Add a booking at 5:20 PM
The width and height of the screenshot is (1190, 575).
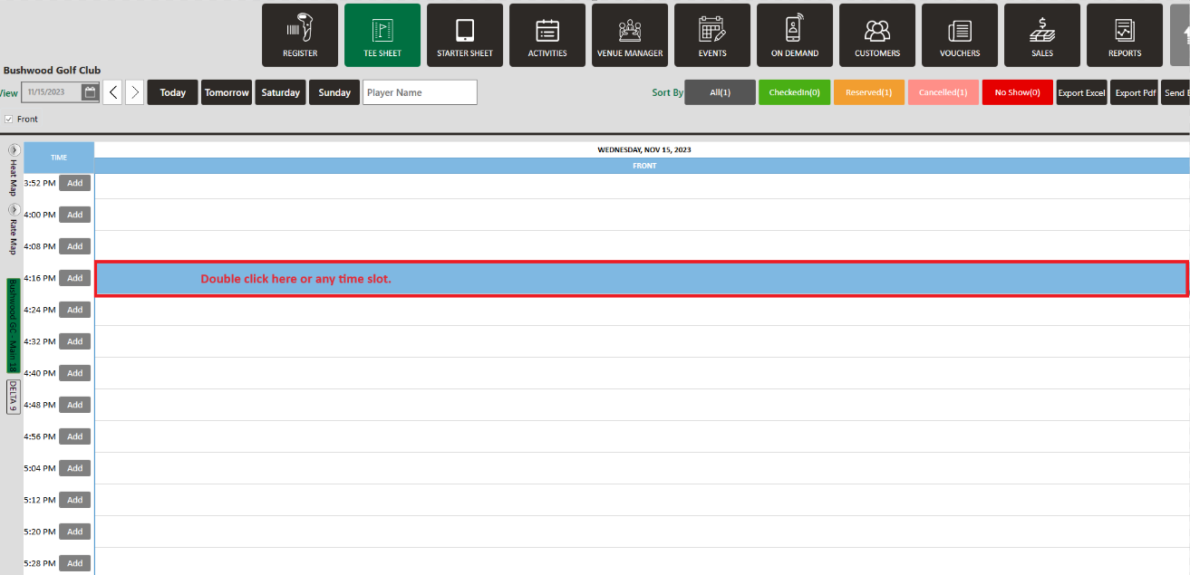(74, 532)
